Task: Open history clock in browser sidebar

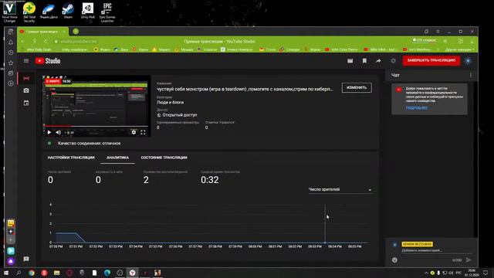Action: pos(11,53)
